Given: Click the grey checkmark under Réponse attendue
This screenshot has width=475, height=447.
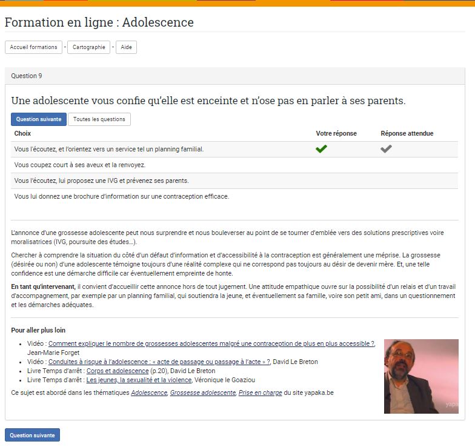Looking at the screenshot, I should pos(386,149).
